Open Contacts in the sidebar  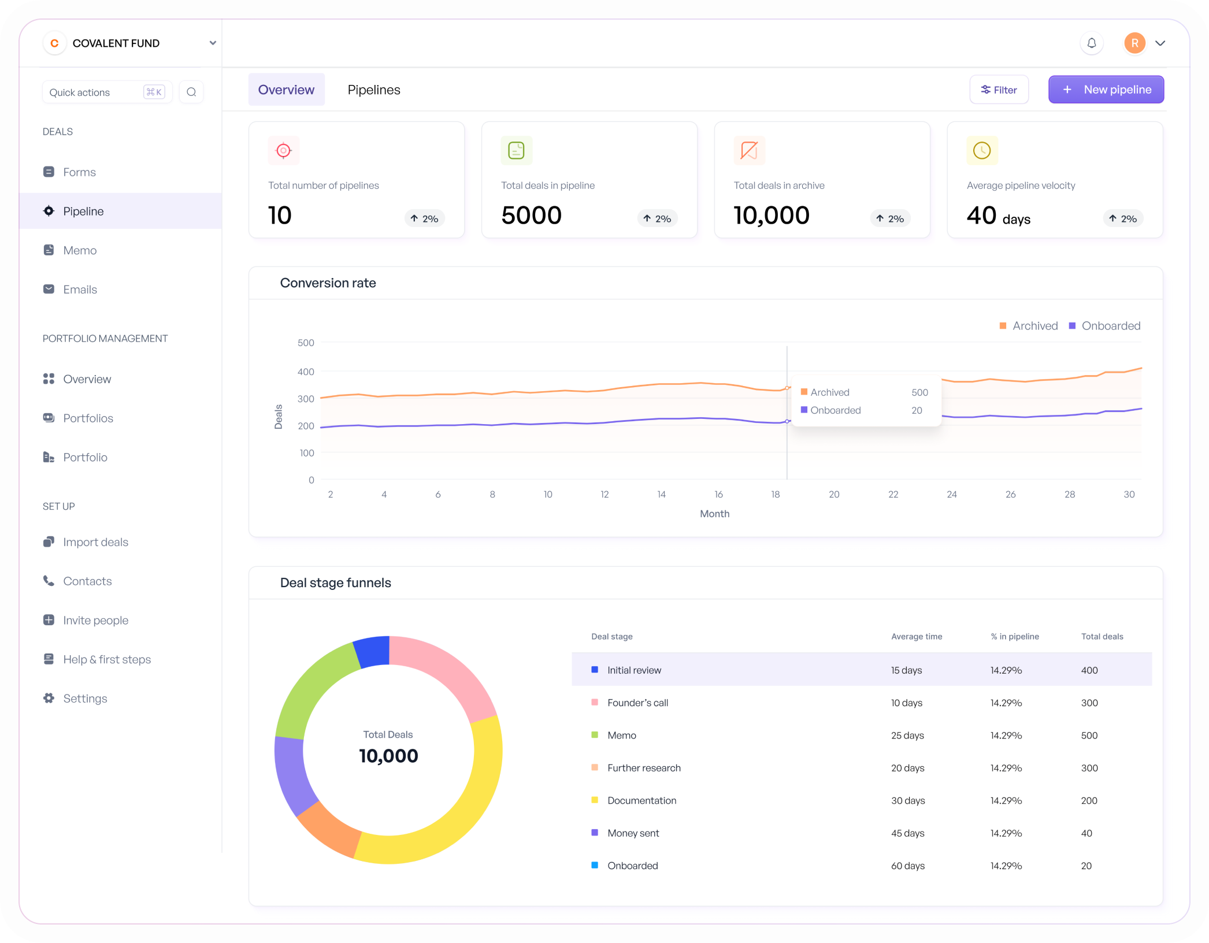(x=120, y=581)
